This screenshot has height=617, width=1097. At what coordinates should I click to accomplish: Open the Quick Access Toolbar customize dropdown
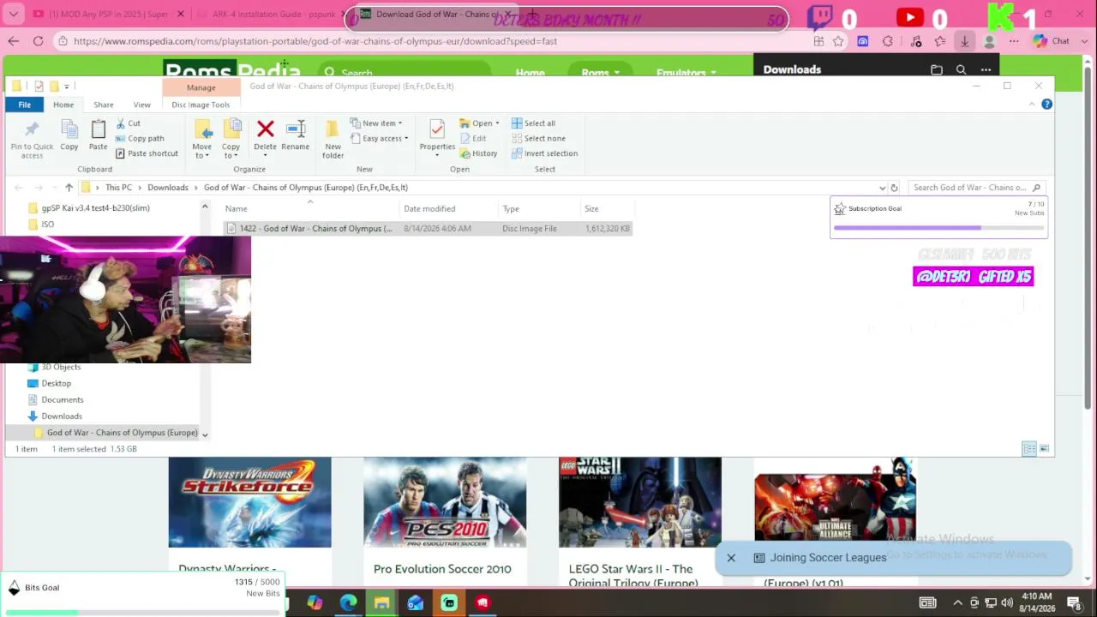(x=66, y=86)
